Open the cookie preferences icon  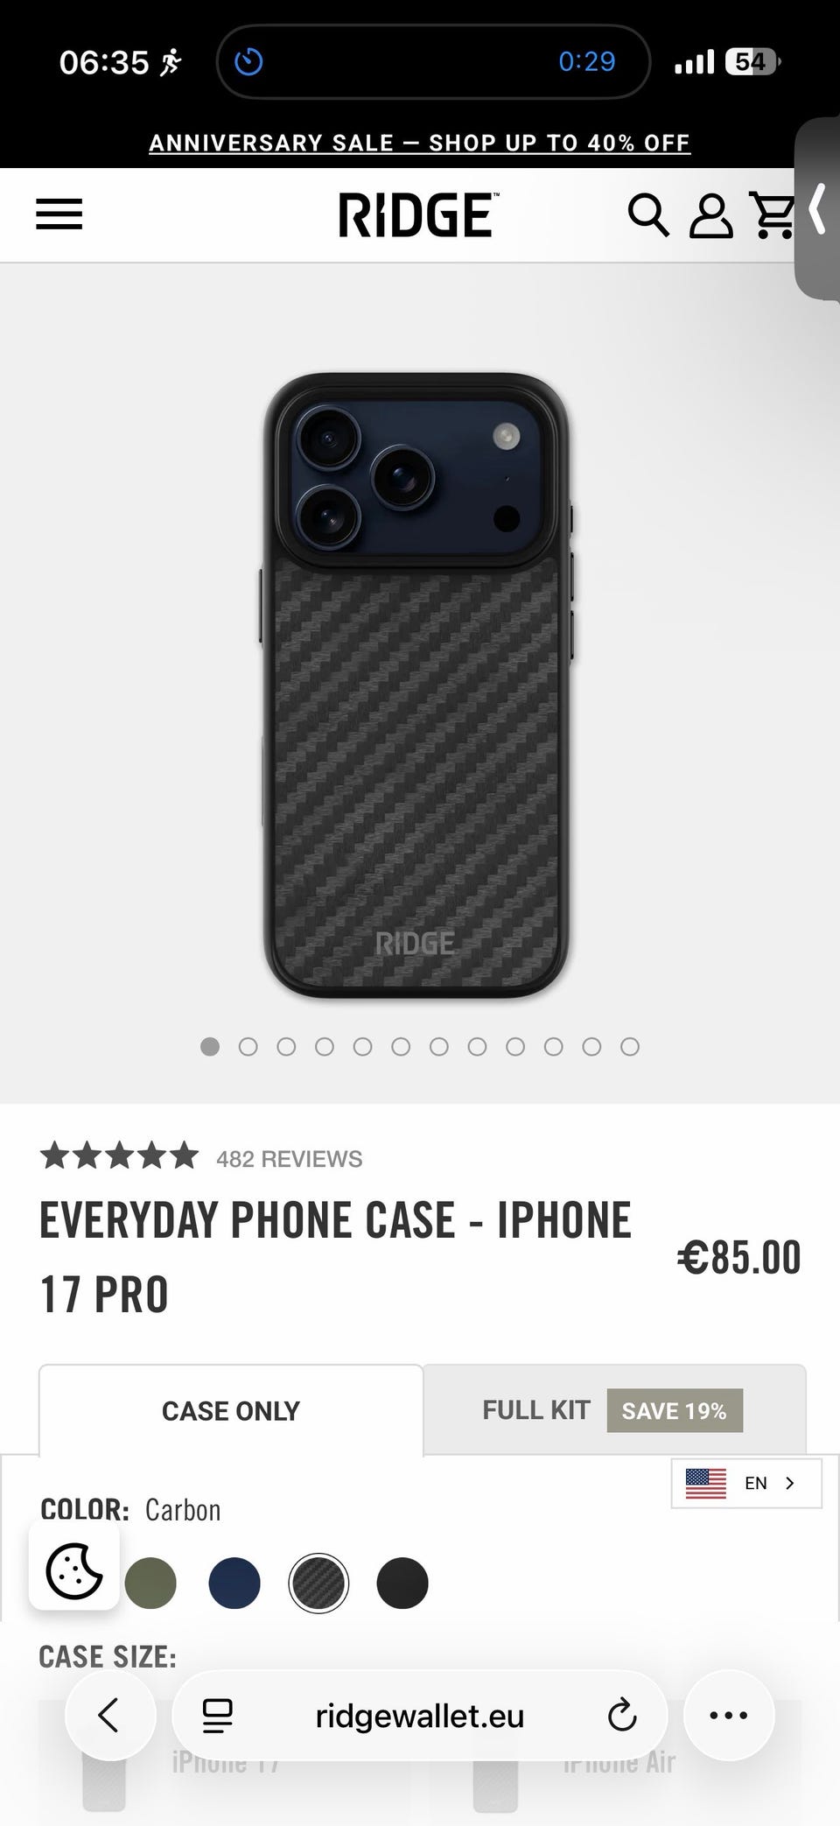pyautogui.click(x=74, y=1570)
